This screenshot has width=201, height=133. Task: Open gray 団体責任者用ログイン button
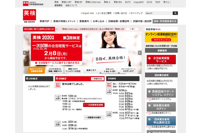(x=161, y=107)
